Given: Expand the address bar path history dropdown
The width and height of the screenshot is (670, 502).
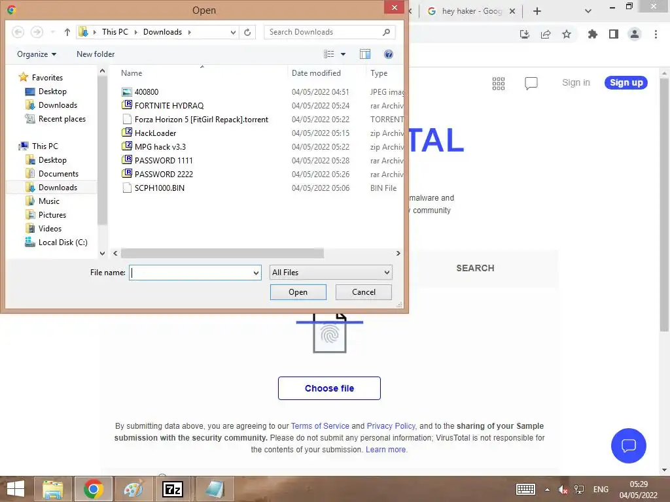Looking at the screenshot, I should coord(233,32).
